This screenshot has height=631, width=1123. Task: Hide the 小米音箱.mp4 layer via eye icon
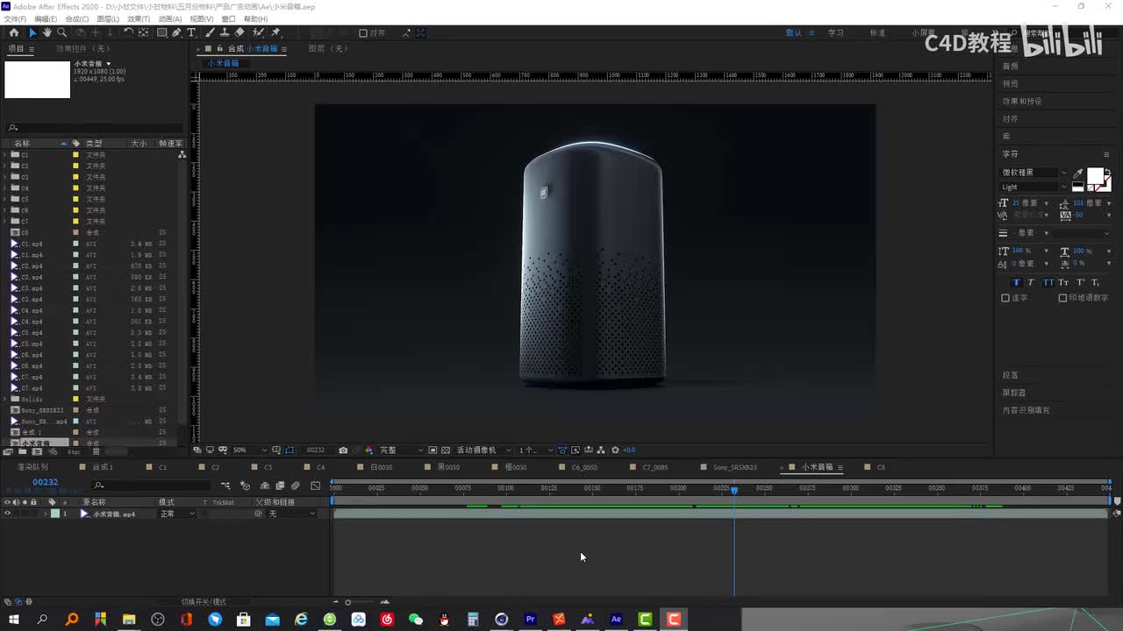click(7, 514)
